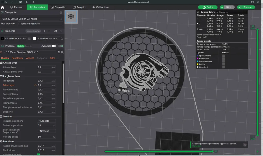Open process preset dropdown 0.20mm Standard
263x156 pixels.
(30, 52)
